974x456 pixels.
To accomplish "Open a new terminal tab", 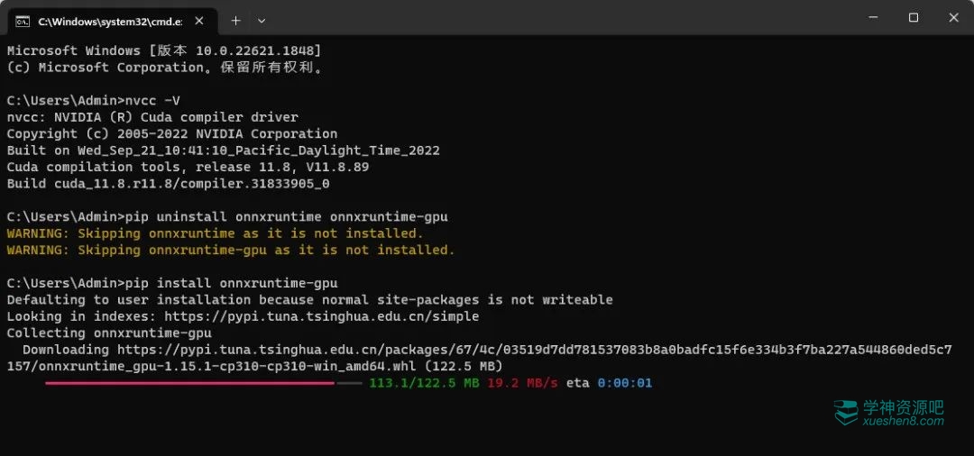I will 235,20.
